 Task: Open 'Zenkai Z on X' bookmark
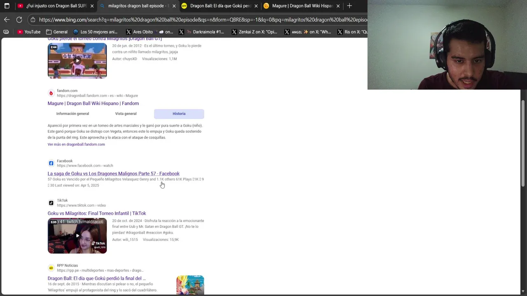(254, 32)
